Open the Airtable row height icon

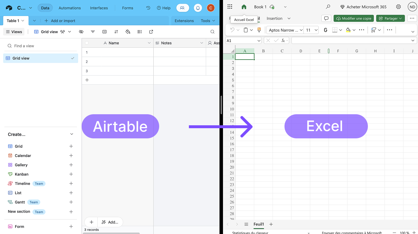click(139, 32)
